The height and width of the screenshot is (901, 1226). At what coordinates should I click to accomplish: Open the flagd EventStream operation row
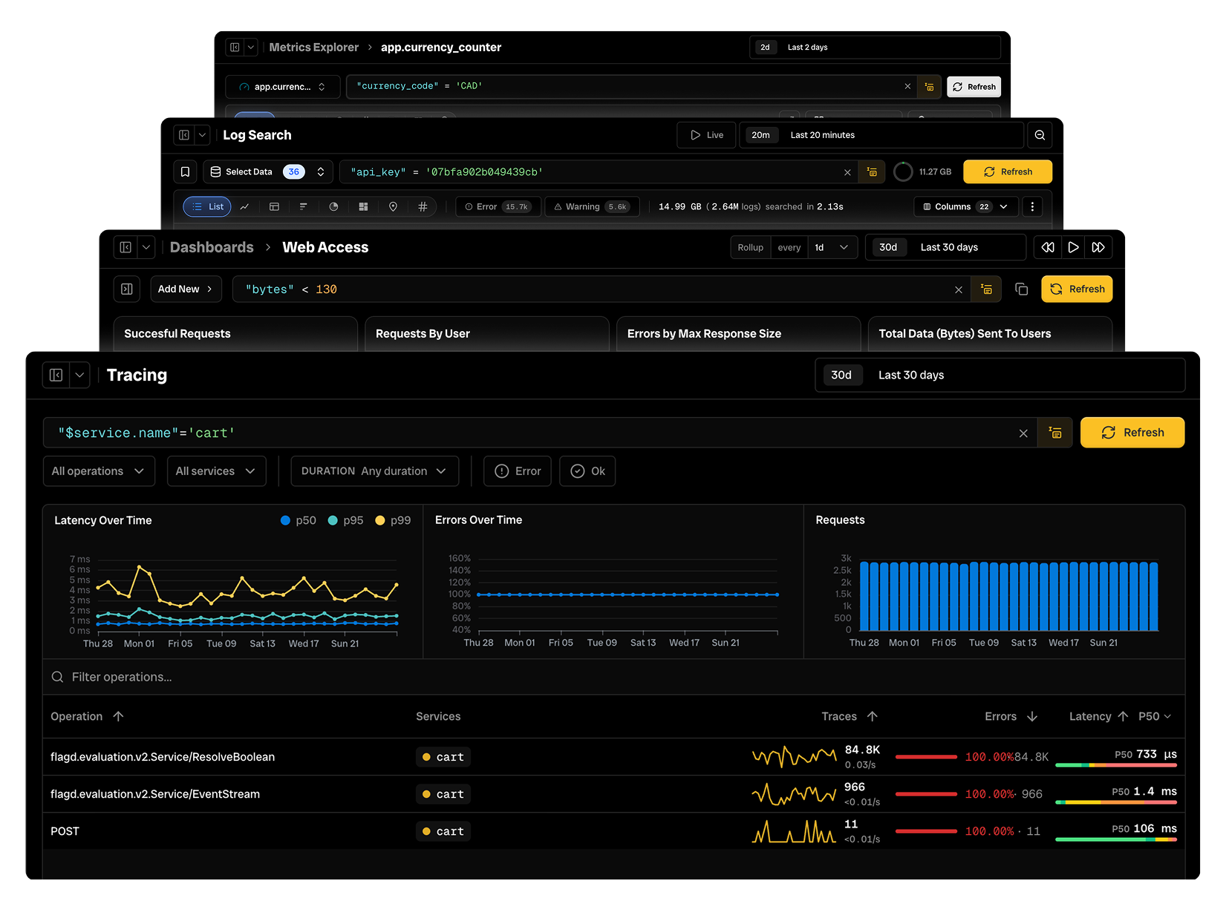point(613,794)
